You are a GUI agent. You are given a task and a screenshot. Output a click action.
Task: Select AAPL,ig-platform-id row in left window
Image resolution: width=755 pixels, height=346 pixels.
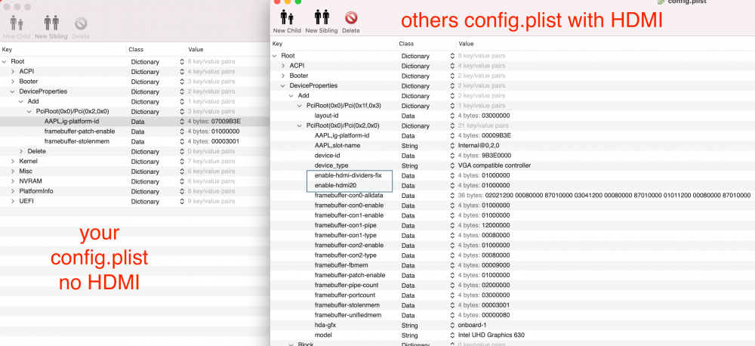(x=134, y=122)
